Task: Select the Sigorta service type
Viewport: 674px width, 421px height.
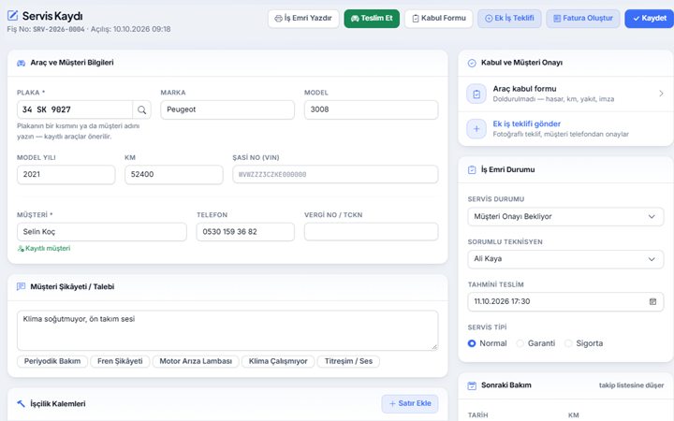Action: (568, 343)
